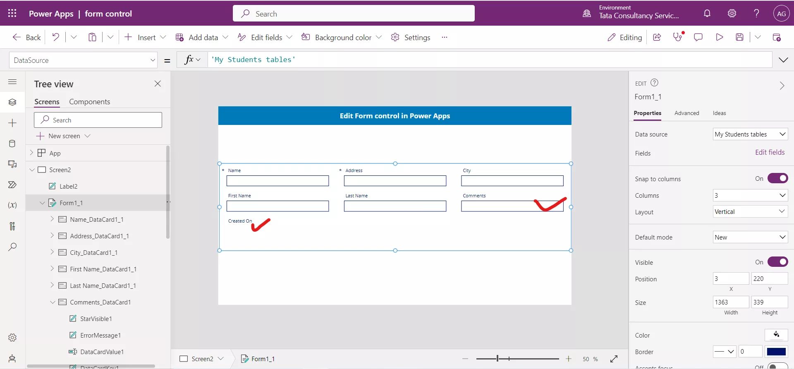Open virtual agent icon at bottom left
794x369 pixels.
[x=12, y=358]
